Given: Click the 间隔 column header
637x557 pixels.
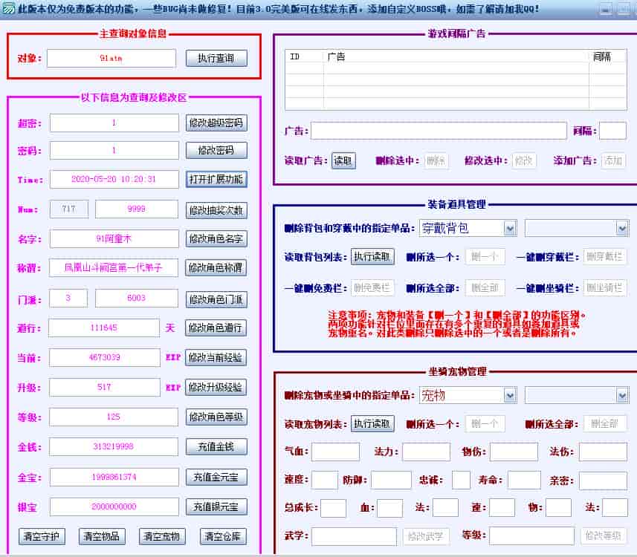Looking at the screenshot, I should (607, 56).
